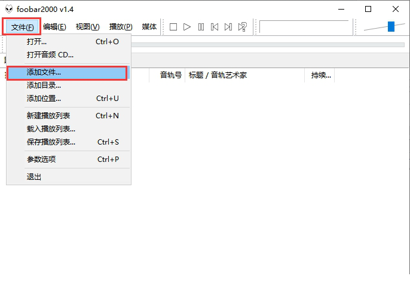Open the 播放(P) menu
The image size is (410, 285).
(x=121, y=27)
